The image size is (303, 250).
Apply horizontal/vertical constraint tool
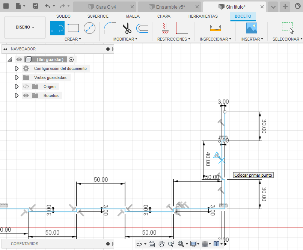[x=165, y=28]
